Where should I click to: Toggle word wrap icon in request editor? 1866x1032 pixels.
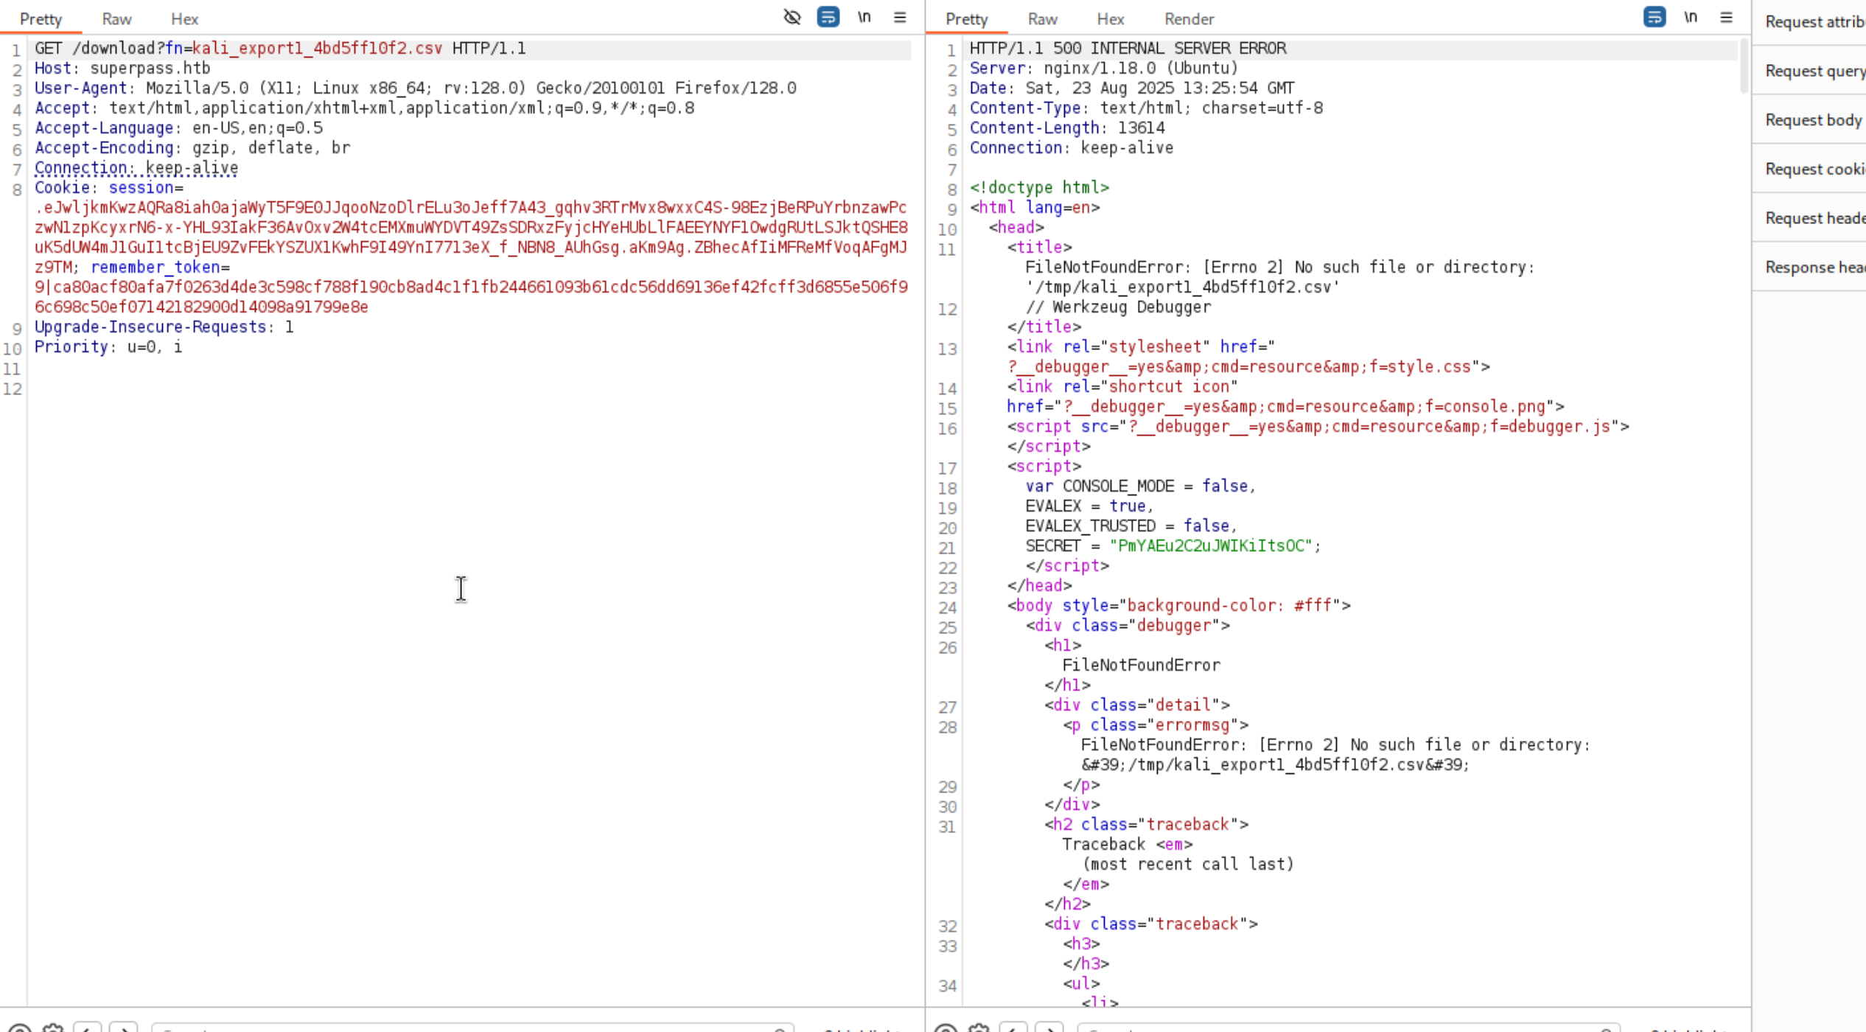pos(828,17)
